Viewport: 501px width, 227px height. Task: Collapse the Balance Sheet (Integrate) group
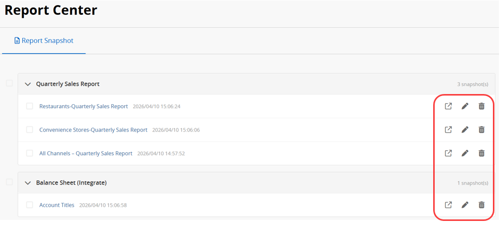click(28, 183)
